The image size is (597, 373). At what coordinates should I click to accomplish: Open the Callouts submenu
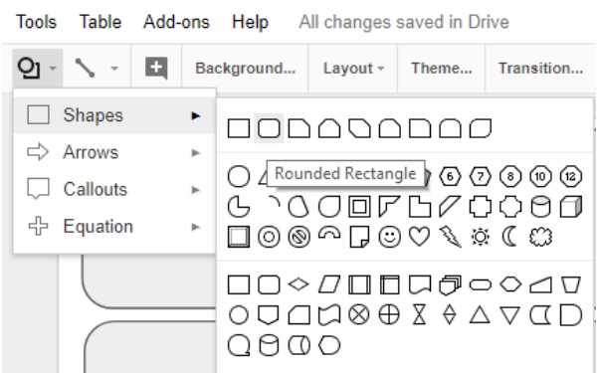click(114, 189)
